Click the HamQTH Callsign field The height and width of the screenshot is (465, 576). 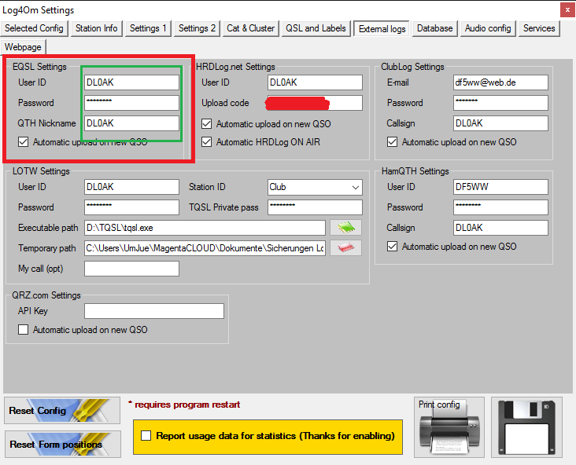pos(500,228)
